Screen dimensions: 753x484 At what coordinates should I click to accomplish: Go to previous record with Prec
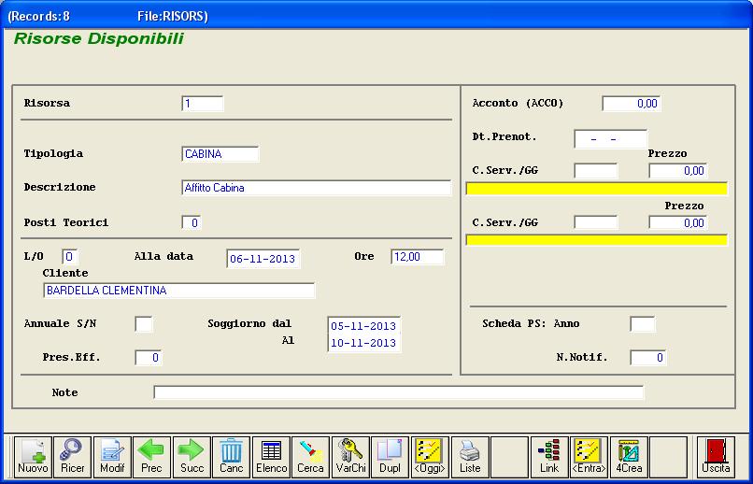(x=151, y=456)
